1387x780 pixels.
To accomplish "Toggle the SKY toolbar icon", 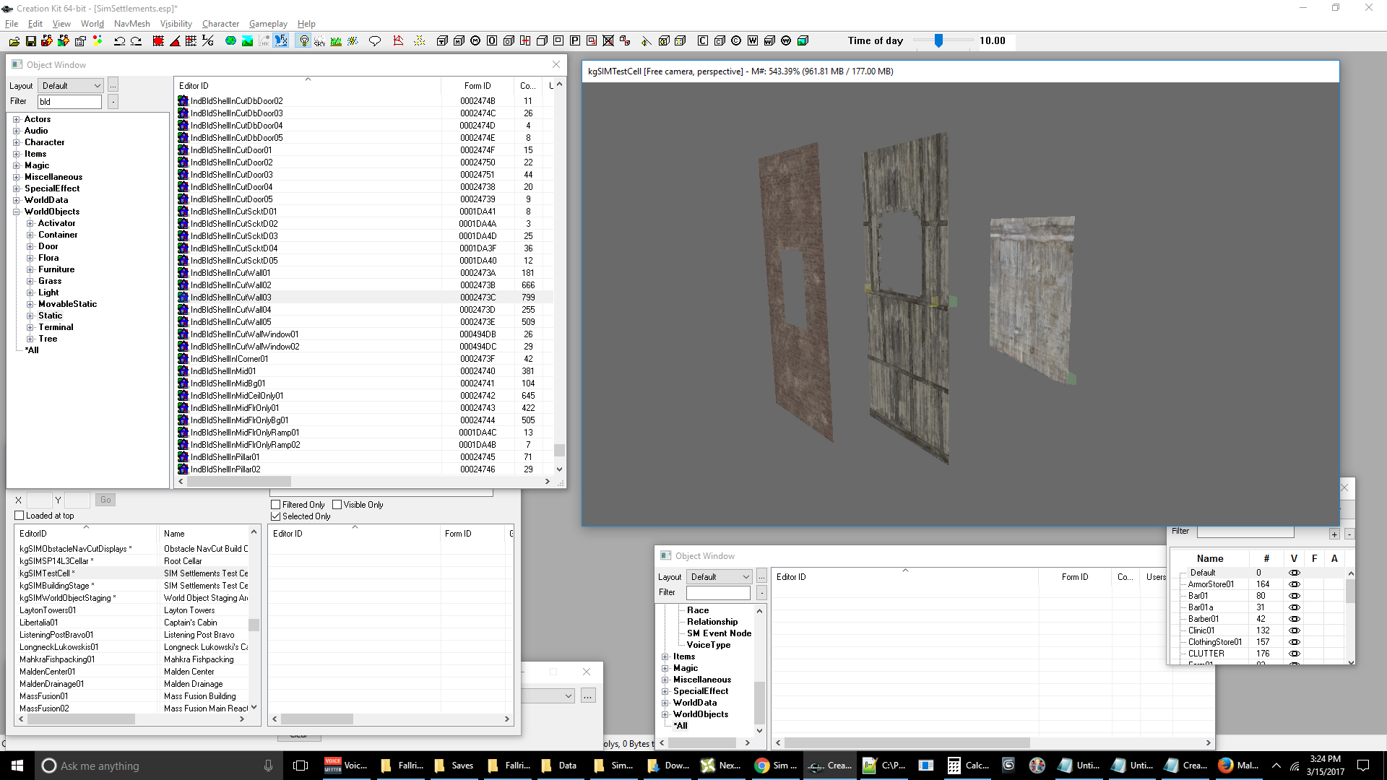I will pos(320,41).
